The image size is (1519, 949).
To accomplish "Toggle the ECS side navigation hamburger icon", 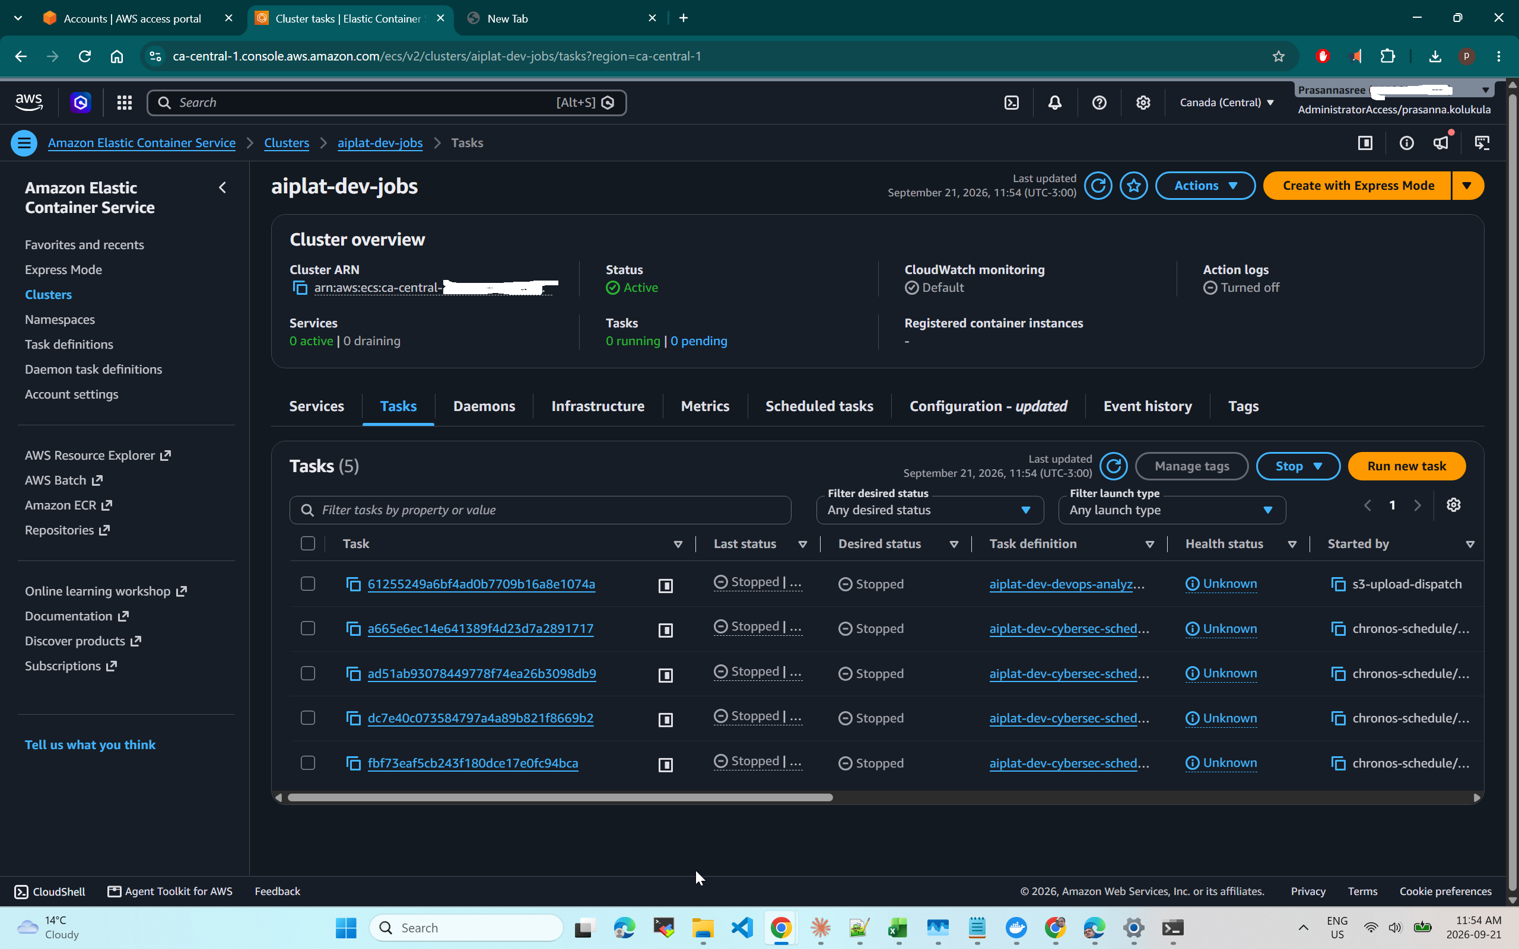I will [24, 143].
